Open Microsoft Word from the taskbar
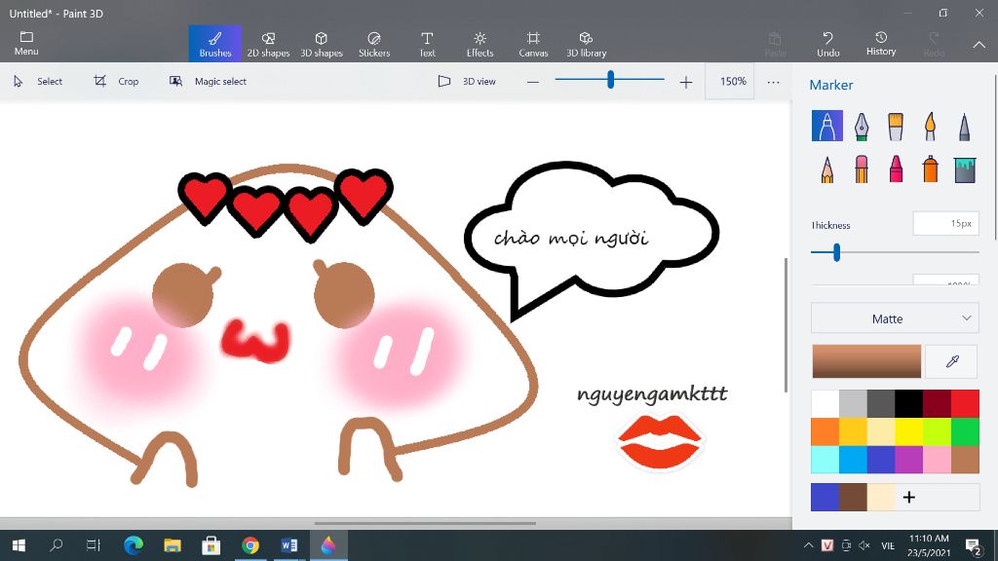Viewport: 998px width, 561px height. [x=288, y=545]
